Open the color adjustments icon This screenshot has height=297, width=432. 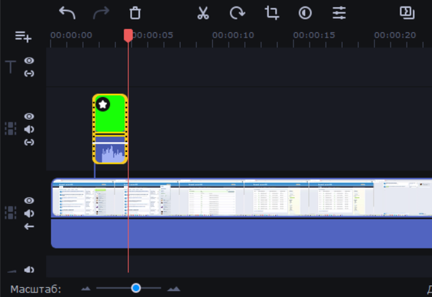click(x=305, y=12)
